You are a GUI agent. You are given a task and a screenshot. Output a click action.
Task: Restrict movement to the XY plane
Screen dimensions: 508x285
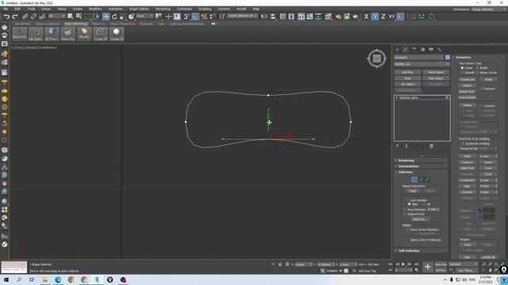391,16
